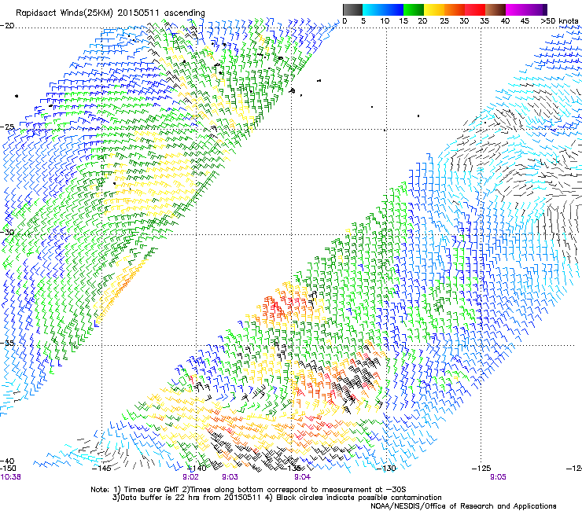Click the '-20' latitude label
Image resolution: width=582 pixels, height=511 pixels.
point(7,26)
